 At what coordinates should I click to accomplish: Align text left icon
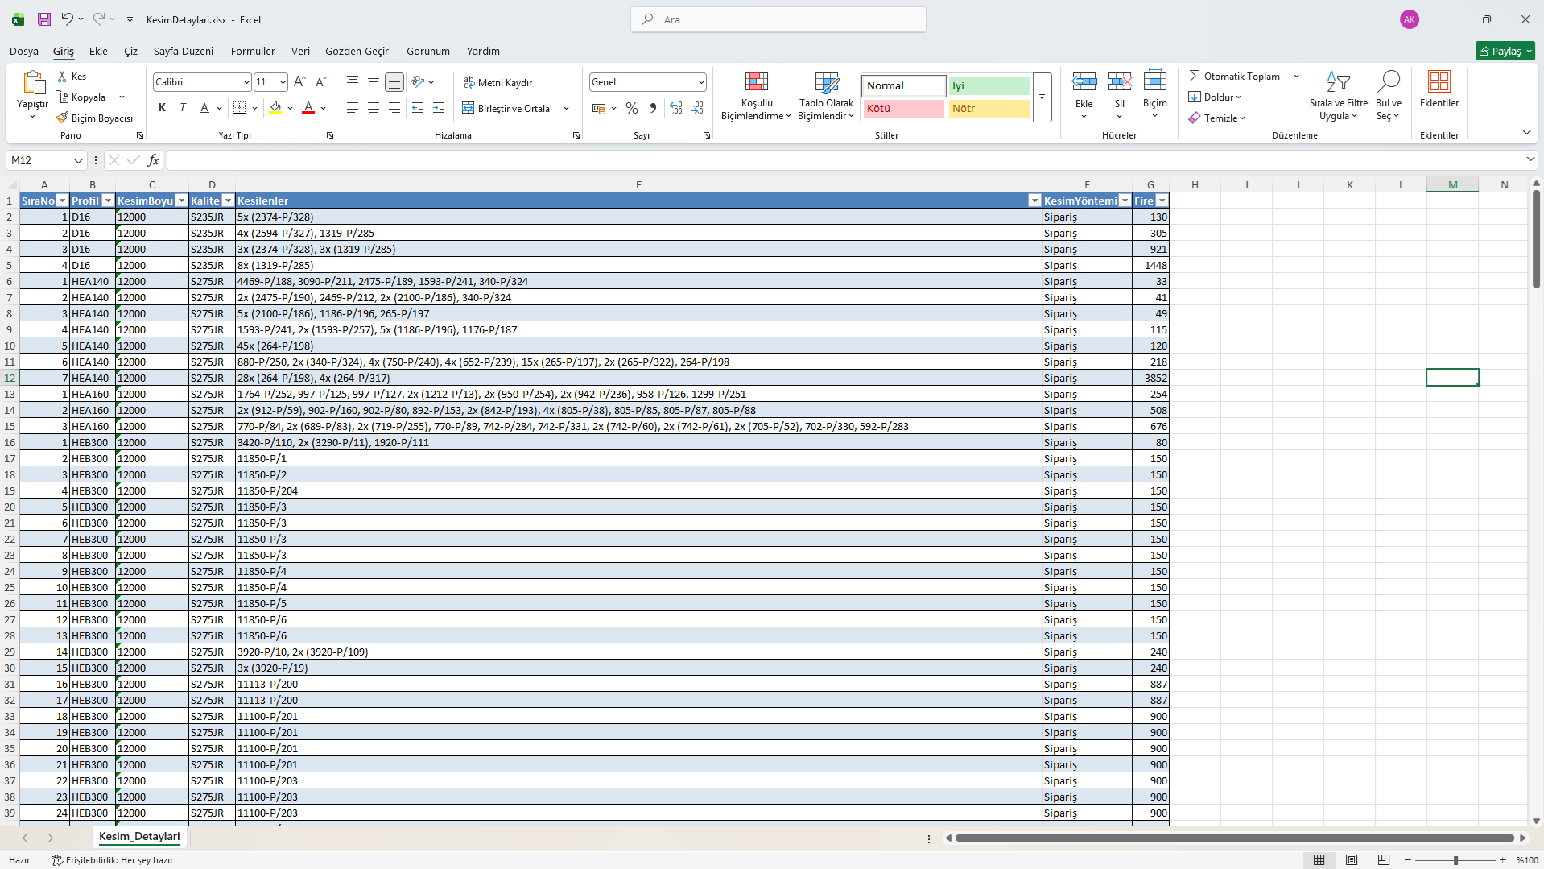tap(353, 108)
